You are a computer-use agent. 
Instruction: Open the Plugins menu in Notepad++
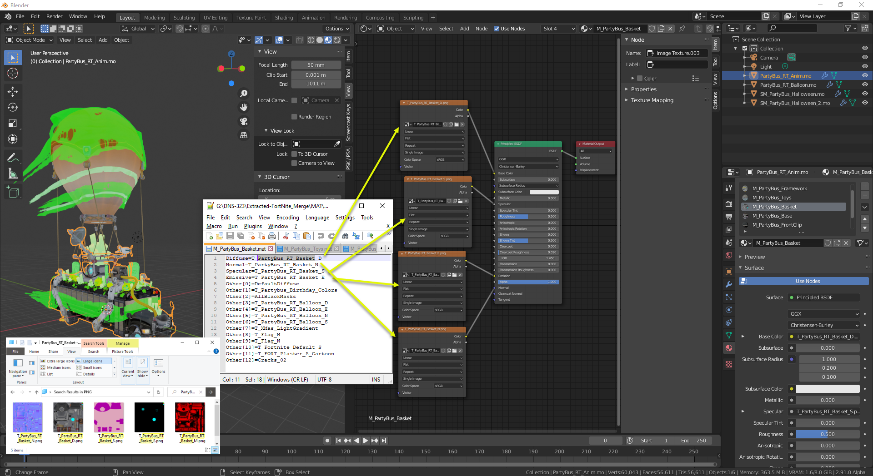pos(253,226)
